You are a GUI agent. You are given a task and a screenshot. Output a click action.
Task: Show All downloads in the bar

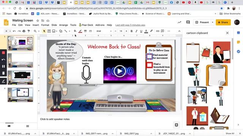click(x=230, y=133)
